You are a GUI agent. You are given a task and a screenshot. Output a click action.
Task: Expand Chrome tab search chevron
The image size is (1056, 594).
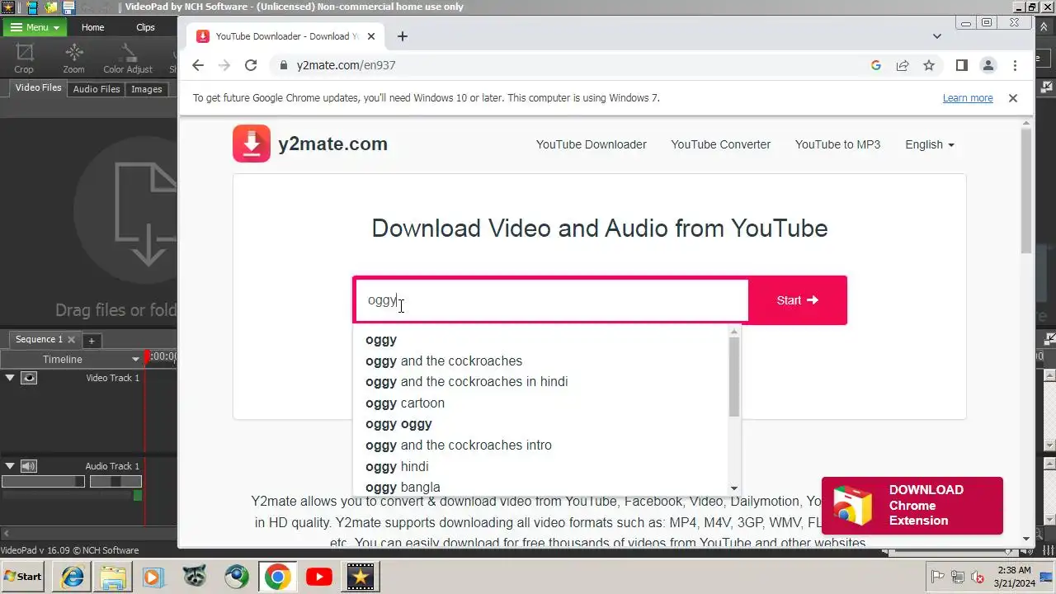coord(937,36)
